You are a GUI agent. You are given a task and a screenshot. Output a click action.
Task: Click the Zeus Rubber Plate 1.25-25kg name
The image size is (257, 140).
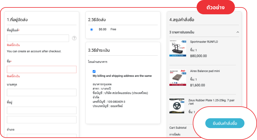click(212, 102)
